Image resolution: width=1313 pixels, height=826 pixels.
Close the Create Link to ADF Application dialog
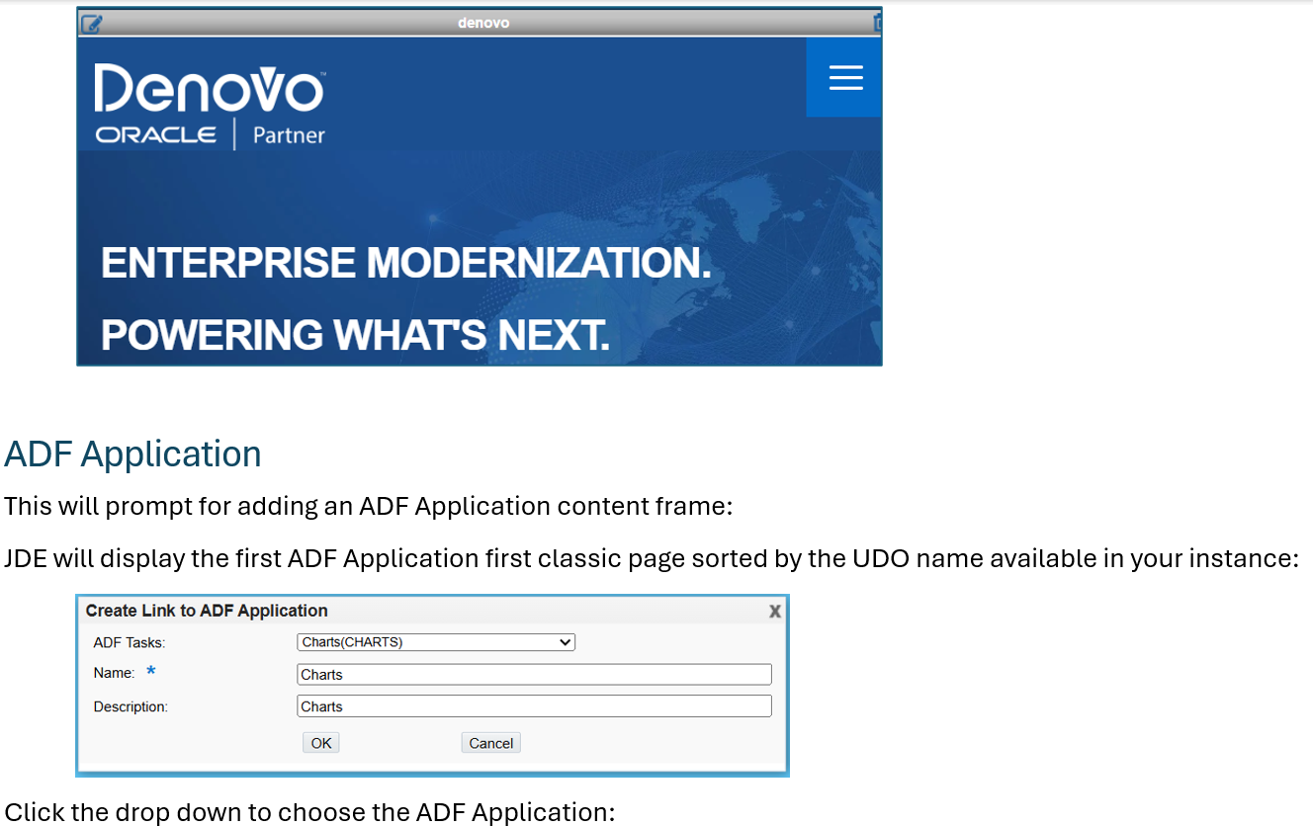pos(774,612)
